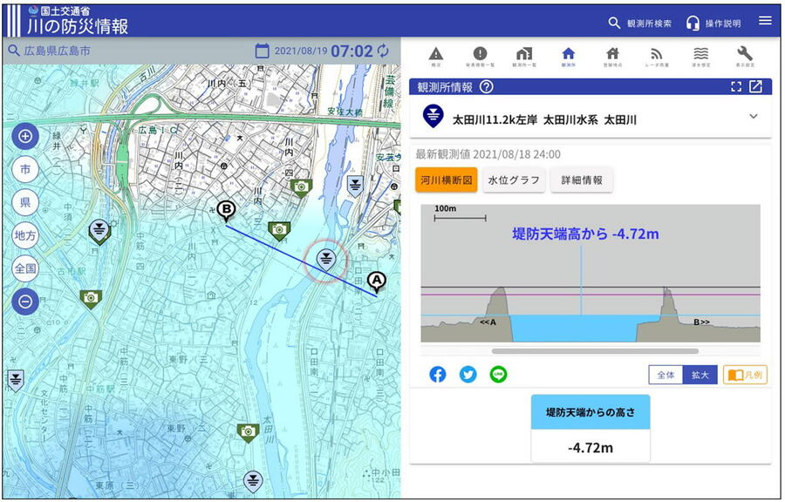Open the hamburger menu in header
Image resolution: width=785 pixels, height=502 pixels.
coord(765,21)
